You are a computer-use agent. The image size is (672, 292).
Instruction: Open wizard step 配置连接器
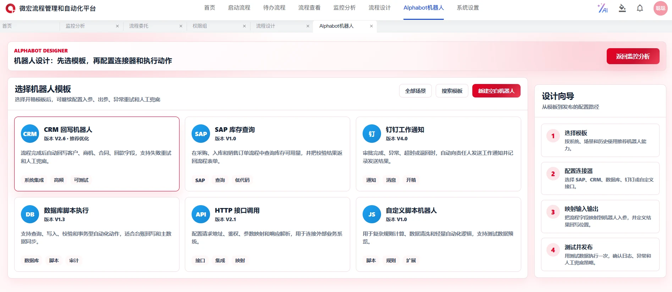point(600,178)
